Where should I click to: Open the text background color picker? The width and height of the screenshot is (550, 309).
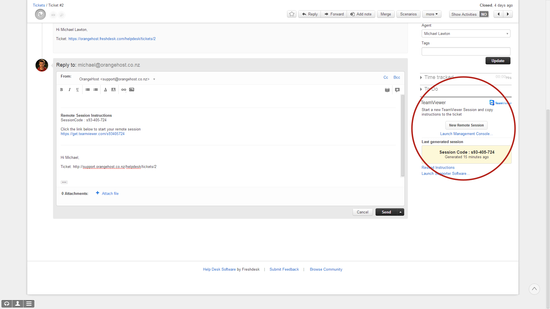(113, 90)
